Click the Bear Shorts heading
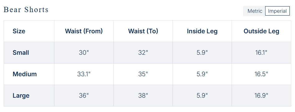Image resolution: width=295 pixels, height=112 pixels. point(26,10)
